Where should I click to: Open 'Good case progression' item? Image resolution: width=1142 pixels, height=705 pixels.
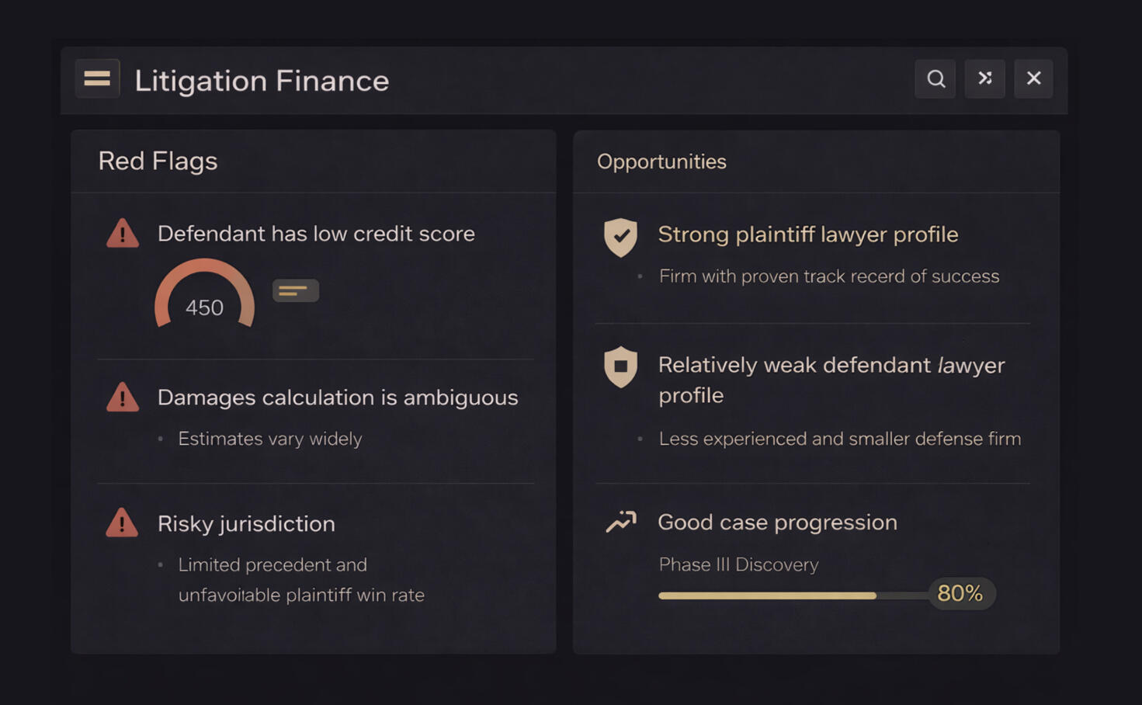point(777,523)
